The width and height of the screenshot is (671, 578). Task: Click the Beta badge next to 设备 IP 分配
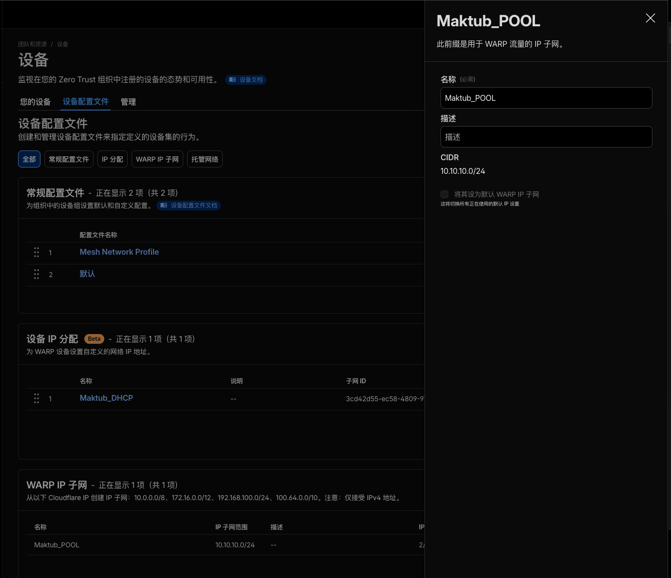point(94,339)
